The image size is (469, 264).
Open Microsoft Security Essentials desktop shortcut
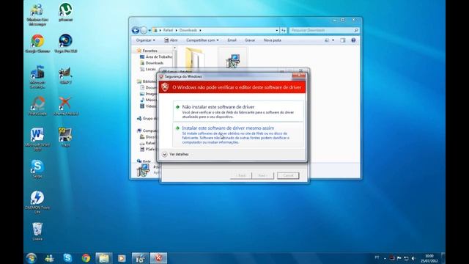pos(37,77)
